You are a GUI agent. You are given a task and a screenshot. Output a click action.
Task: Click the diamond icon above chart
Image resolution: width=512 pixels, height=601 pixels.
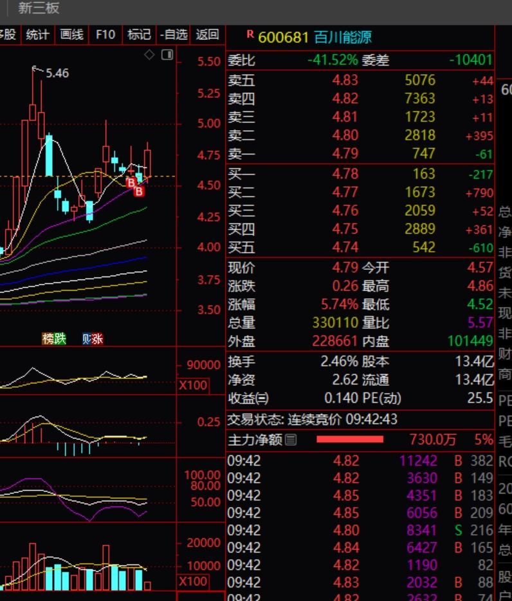pos(149,55)
